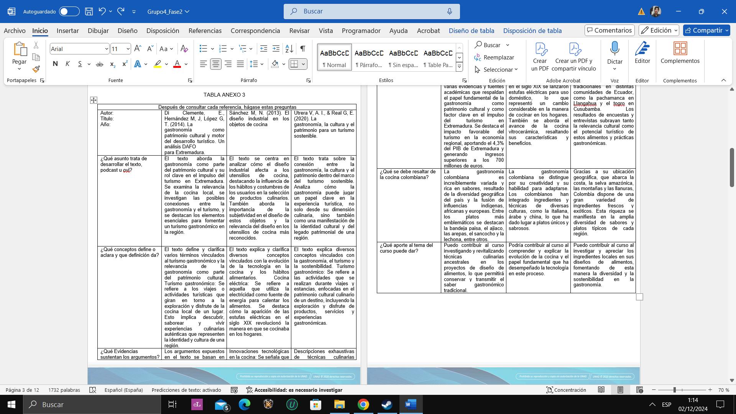Viewport: 736px width, 414px height.
Task: Click Accesibilidad: es necesario investigar
Action: tap(294, 390)
